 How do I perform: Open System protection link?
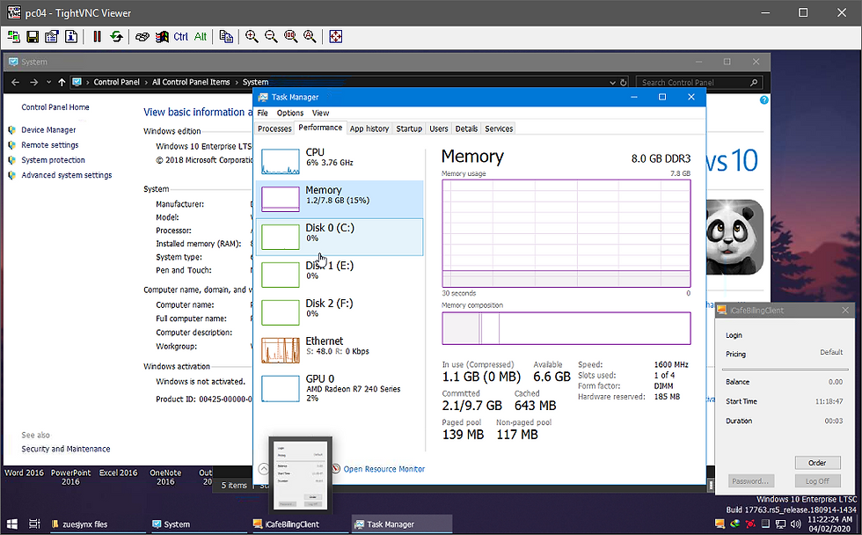(x=54, y=160)
